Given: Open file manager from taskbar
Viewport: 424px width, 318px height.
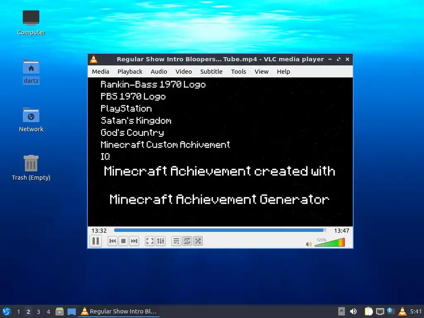Looking at the screenshot, I should tap(60, 311).
